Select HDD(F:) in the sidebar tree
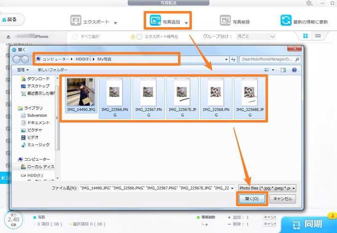The width and height of the screenshot is (337, 233). pos(32,175)
